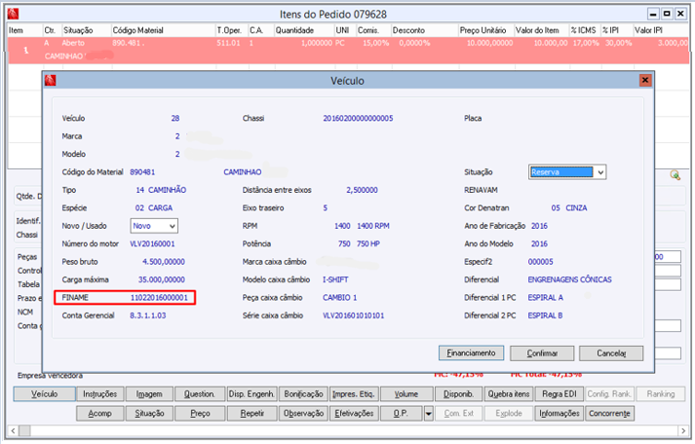Click the Preço Unitário column header
The height and width of the screenshot is (444, 695).
point(485,30)
